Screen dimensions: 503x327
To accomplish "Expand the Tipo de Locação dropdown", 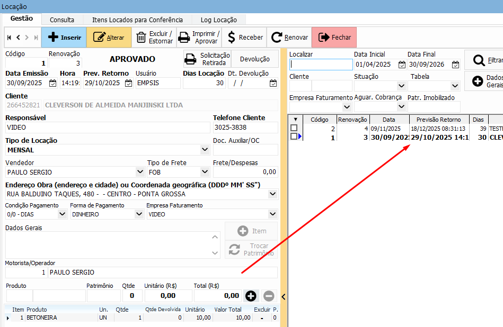I will coord(205,150).
